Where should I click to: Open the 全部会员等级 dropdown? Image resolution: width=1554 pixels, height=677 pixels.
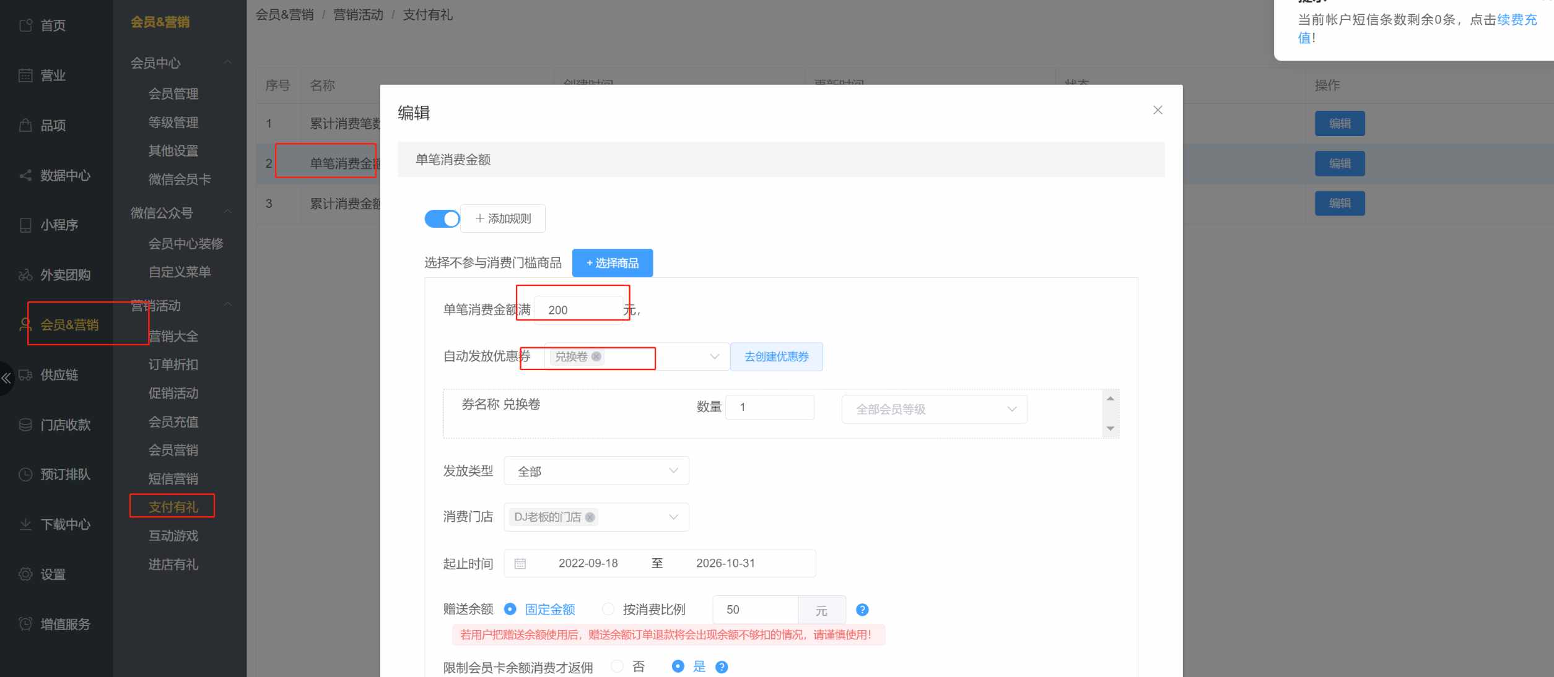pyautogui.click(x=935, y=409)
